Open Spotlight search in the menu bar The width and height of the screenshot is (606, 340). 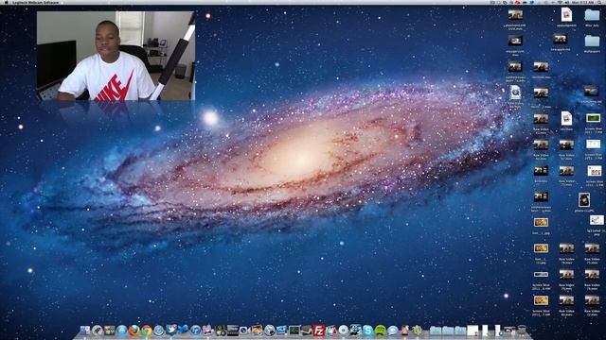pos(599,2)
